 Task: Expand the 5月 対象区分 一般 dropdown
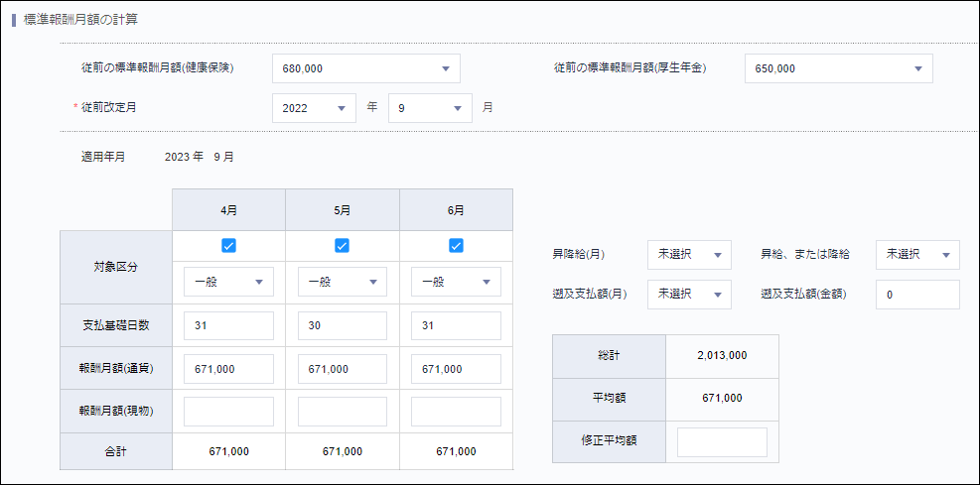[343, 283]
